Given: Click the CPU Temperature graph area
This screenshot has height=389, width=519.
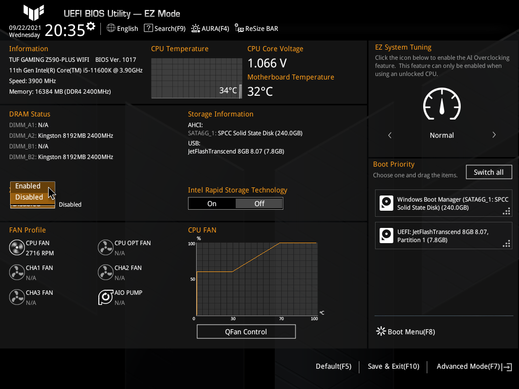Looking at the screenshot, I should click(197, 78).
